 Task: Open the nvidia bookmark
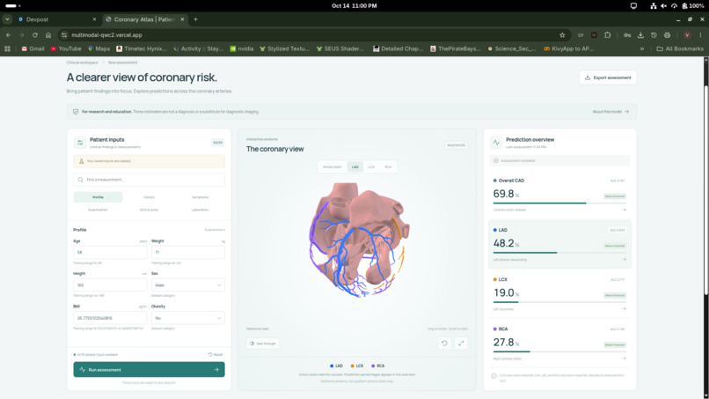[x=241, y=48]
